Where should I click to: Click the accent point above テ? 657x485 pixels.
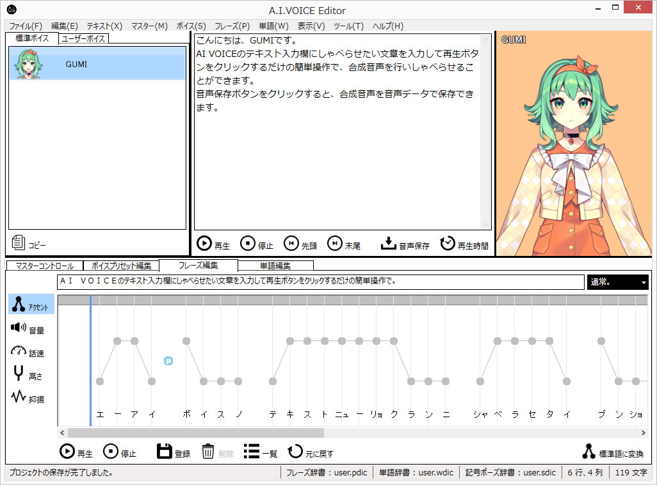tap(273, 381)
